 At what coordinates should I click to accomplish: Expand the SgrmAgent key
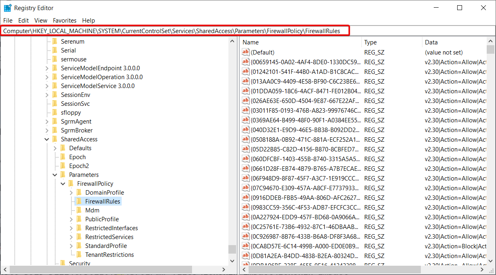point(47,122)
